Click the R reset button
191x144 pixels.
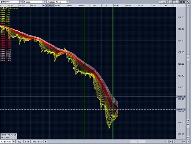click(188, 142)
